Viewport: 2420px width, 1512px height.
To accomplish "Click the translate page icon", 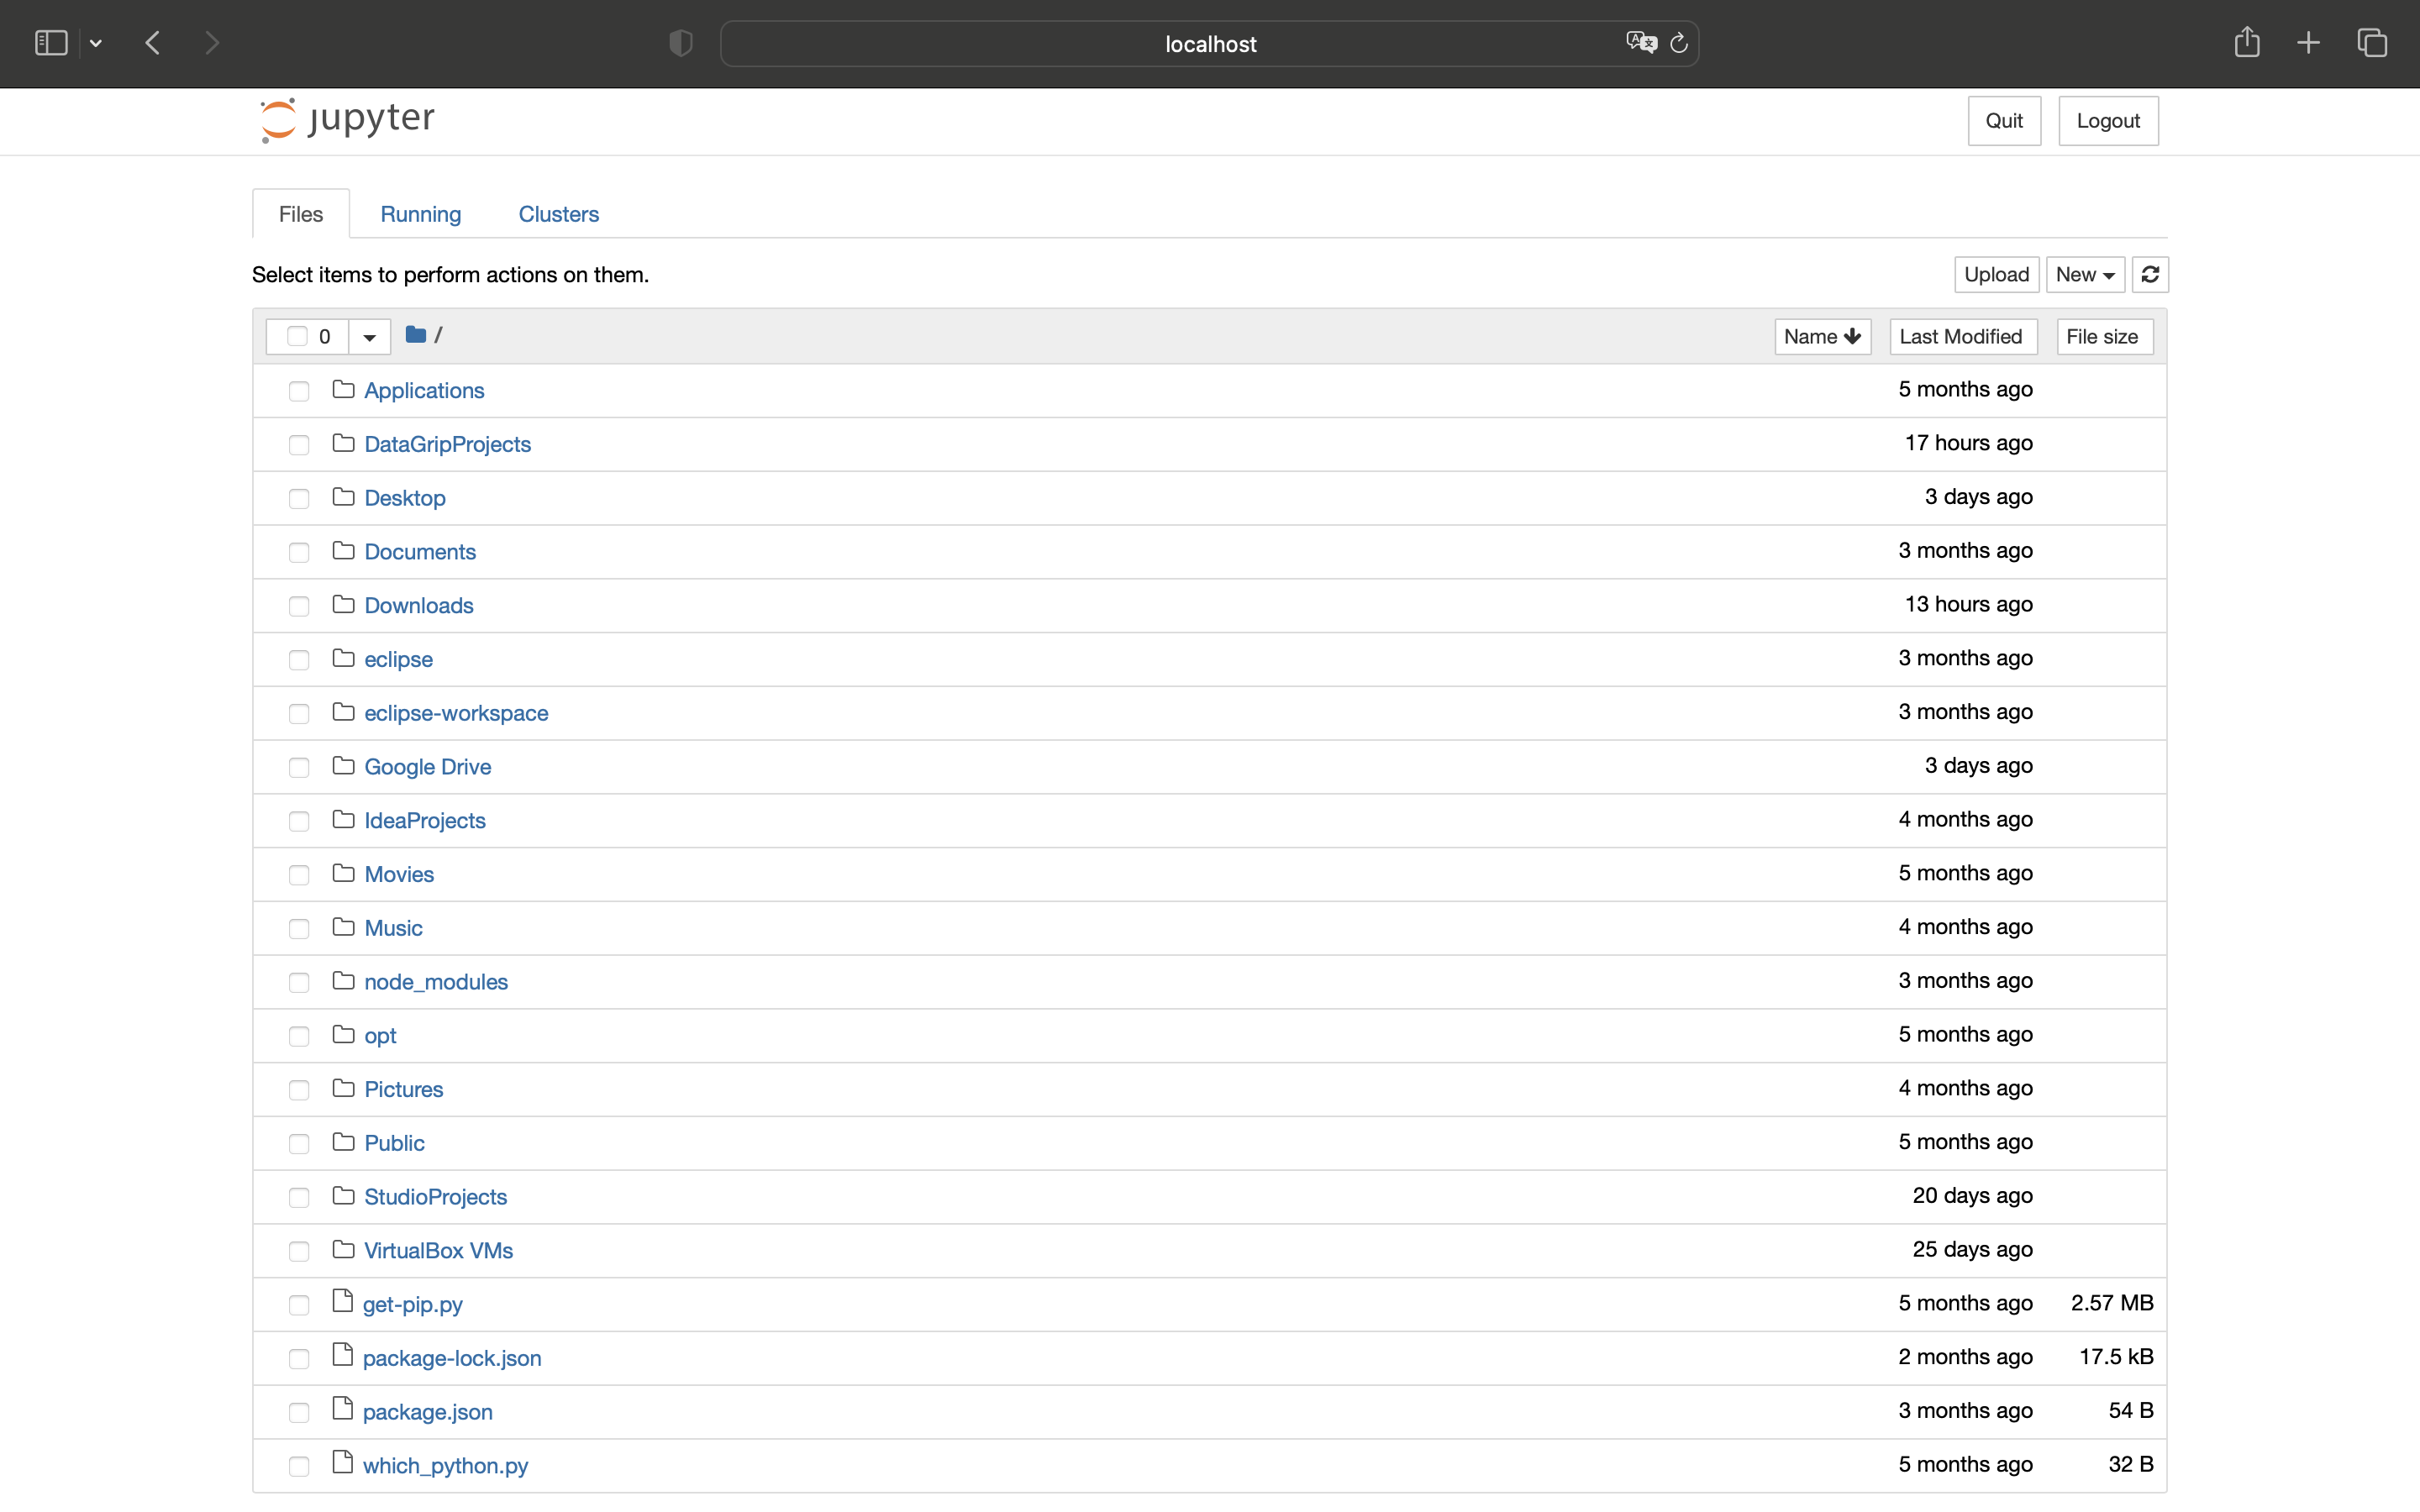I will coord(1640,43).
